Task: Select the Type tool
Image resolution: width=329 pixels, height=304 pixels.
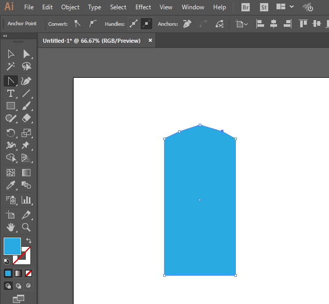Action: pyautogui.click(x=10, y=93)
